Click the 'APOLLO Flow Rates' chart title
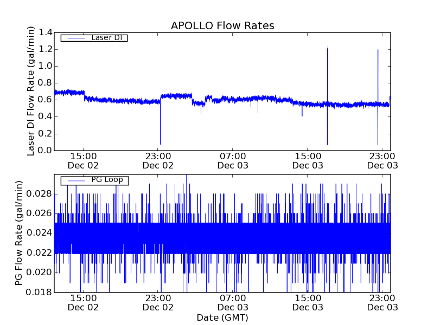 point(222,25)
